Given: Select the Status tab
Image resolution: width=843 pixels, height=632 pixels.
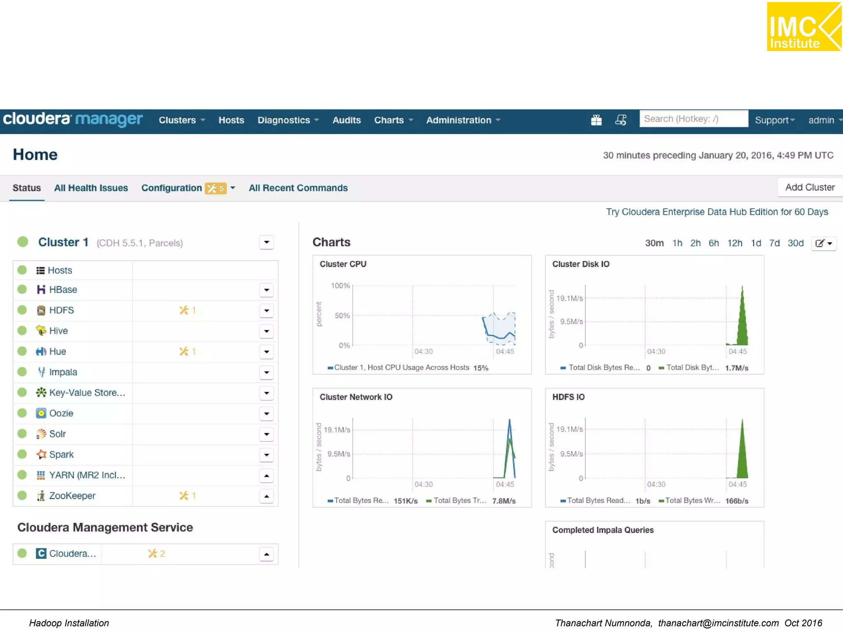Looking at the screenshot, I should 27,188.
